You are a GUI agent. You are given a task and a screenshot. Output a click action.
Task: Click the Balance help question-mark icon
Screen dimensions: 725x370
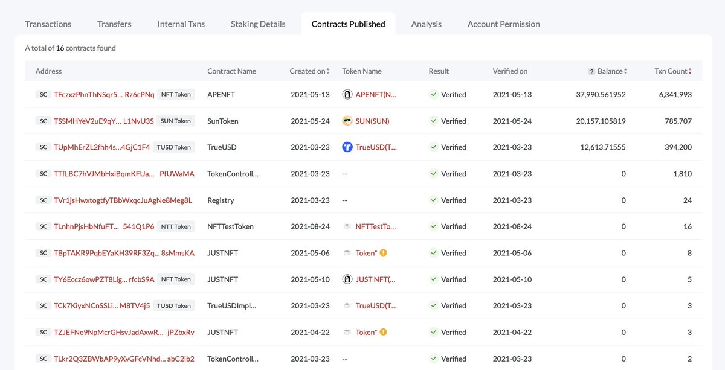click(x=592, y=71)
